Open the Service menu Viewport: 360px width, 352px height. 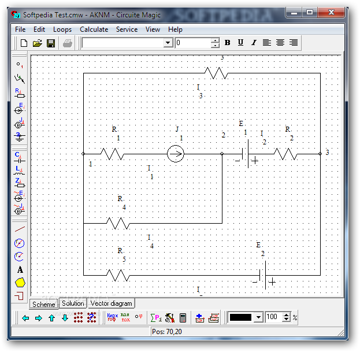pos(127,29)
